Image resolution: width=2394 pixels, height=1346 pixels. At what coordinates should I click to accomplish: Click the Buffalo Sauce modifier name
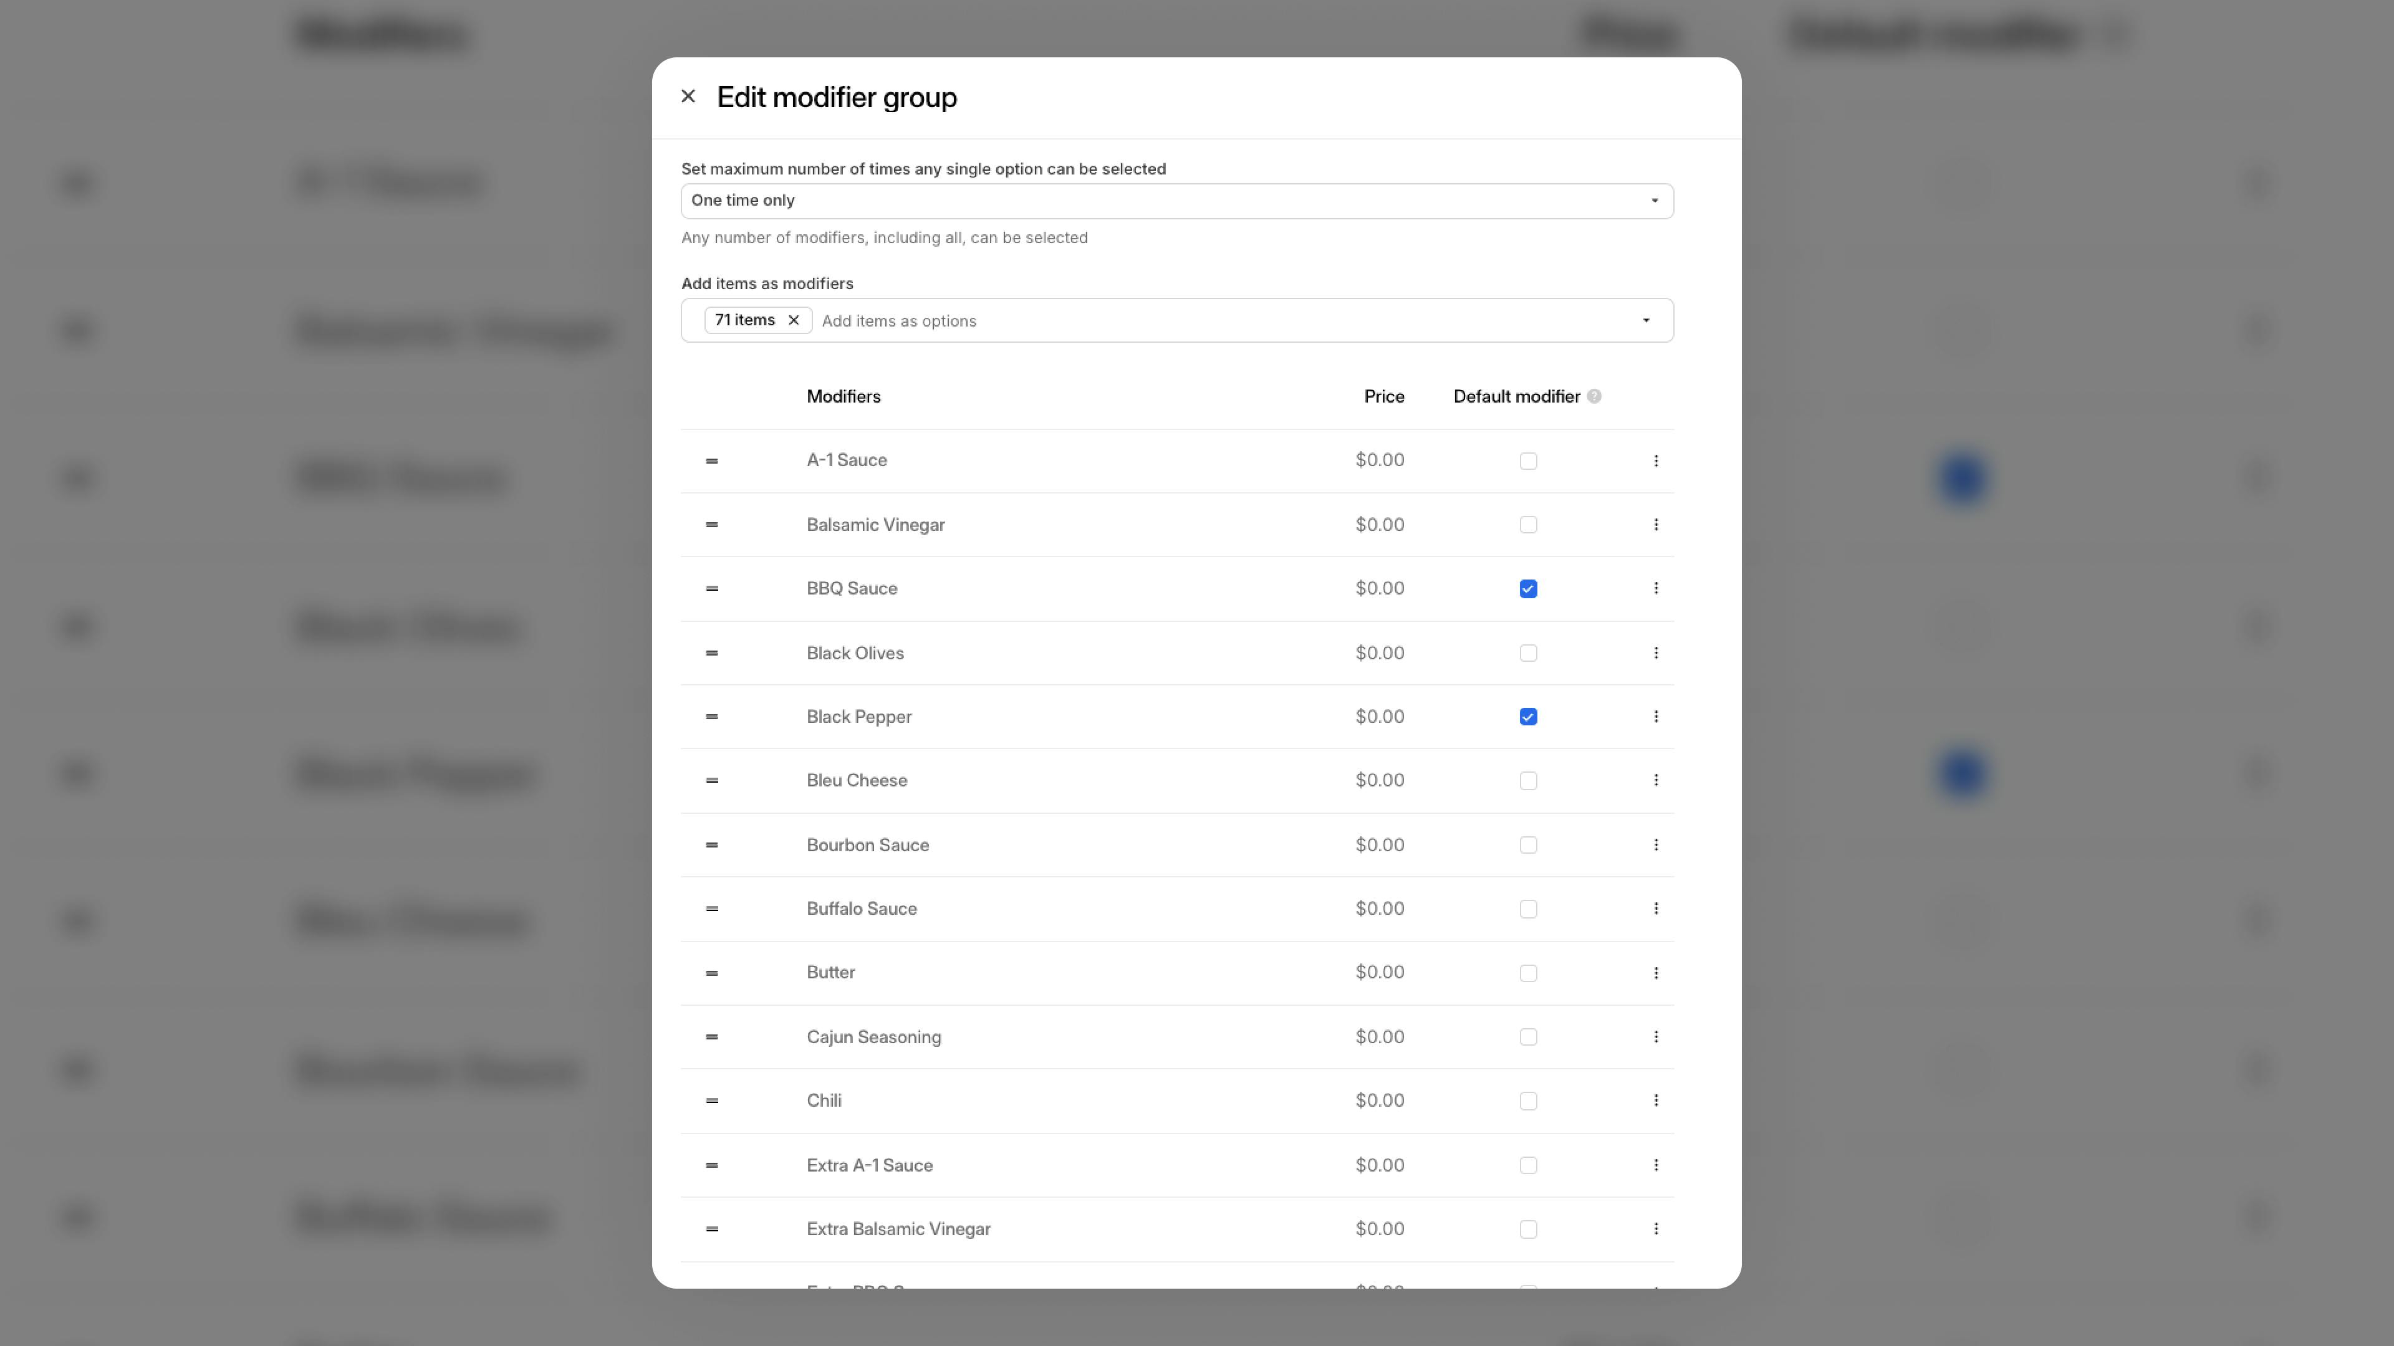click(862, 909)
